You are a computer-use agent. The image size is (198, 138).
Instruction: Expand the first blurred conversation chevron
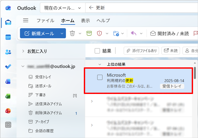[x=92, y=101]
